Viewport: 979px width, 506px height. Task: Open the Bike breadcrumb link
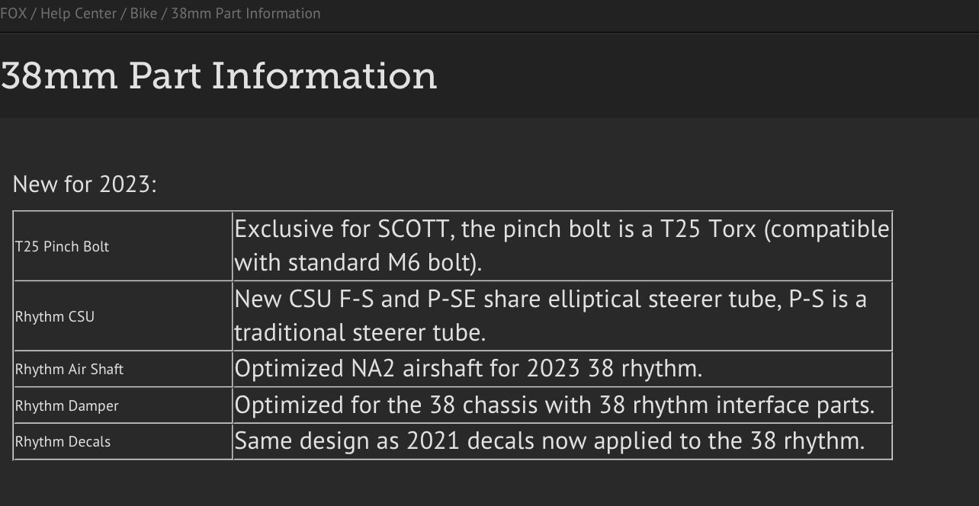click(143, 14)
